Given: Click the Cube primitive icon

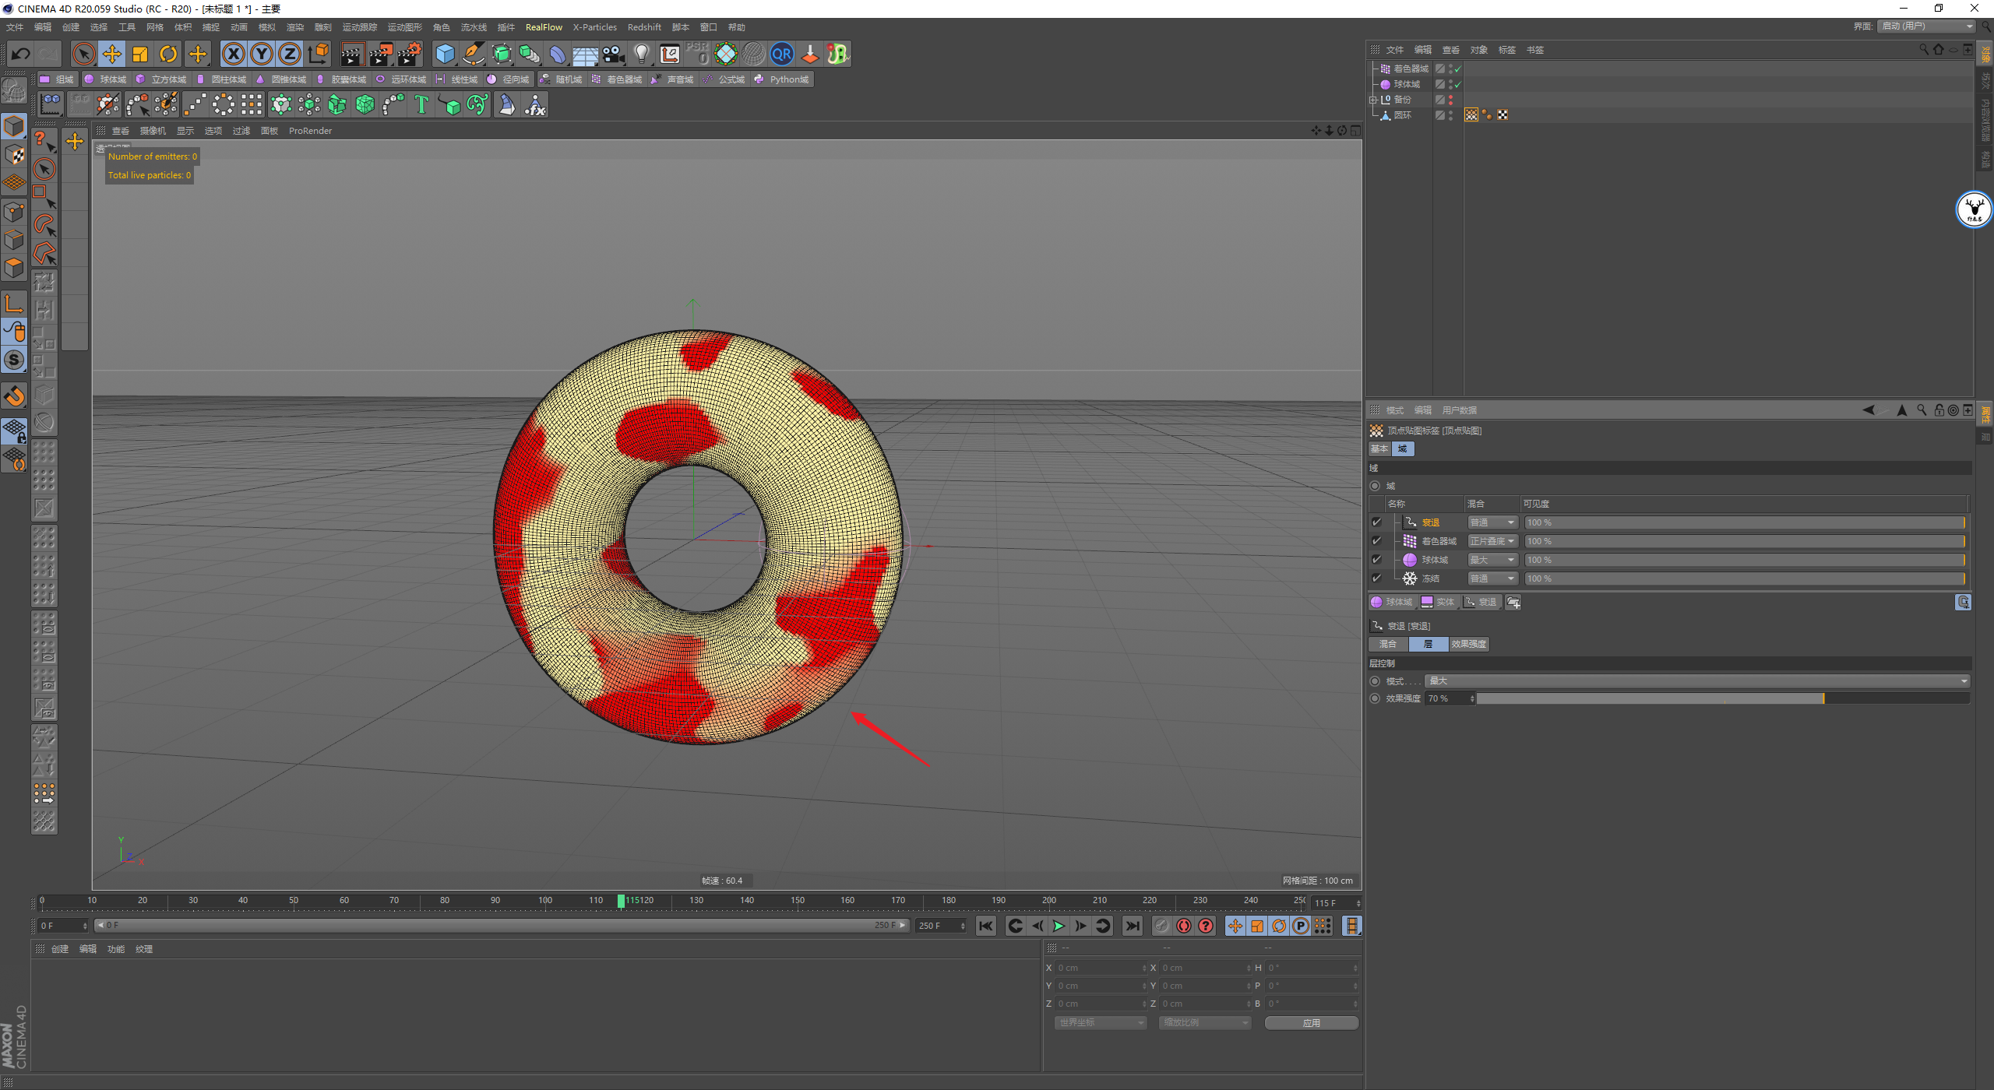Looking at the screenshot, I should pyautogui.click(x=445, y=54).
